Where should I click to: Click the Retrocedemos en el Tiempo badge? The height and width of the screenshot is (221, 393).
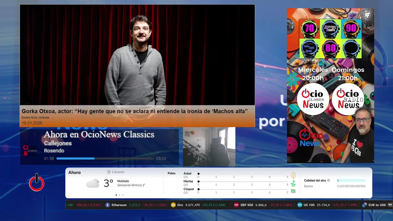[330, 29]
